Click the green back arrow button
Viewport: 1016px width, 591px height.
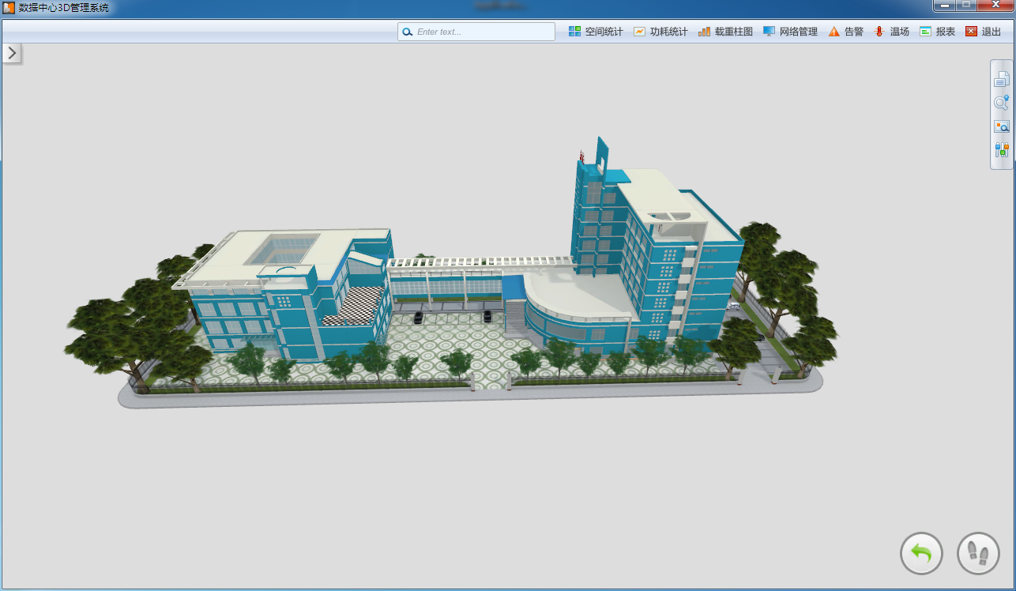(921, 553)
